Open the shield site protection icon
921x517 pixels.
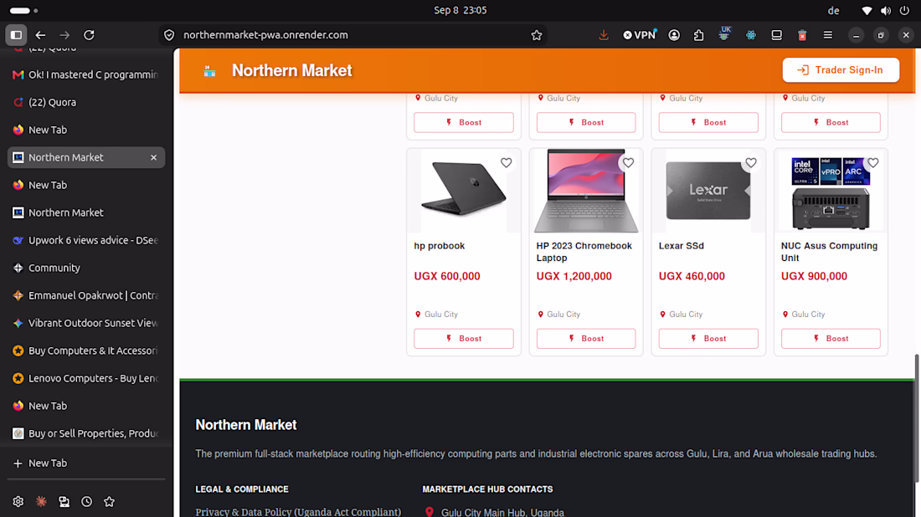pos(169,35)
